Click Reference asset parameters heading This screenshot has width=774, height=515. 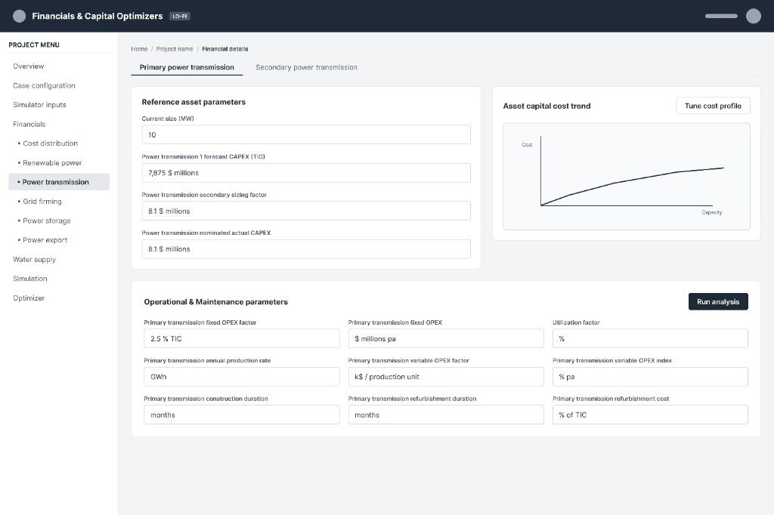coord(193,102)
